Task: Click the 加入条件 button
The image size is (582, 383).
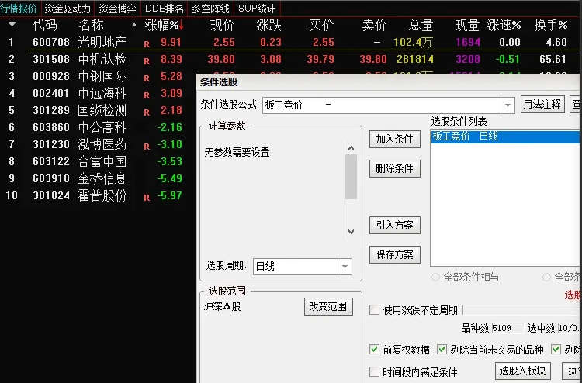Action: tap(394, 139)
